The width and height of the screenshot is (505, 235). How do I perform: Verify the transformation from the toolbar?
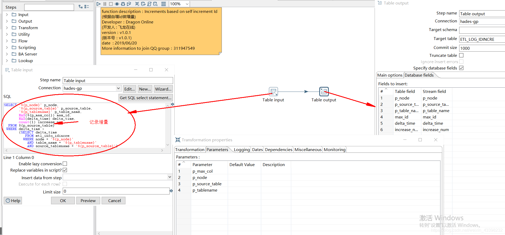tap(137, 4)
